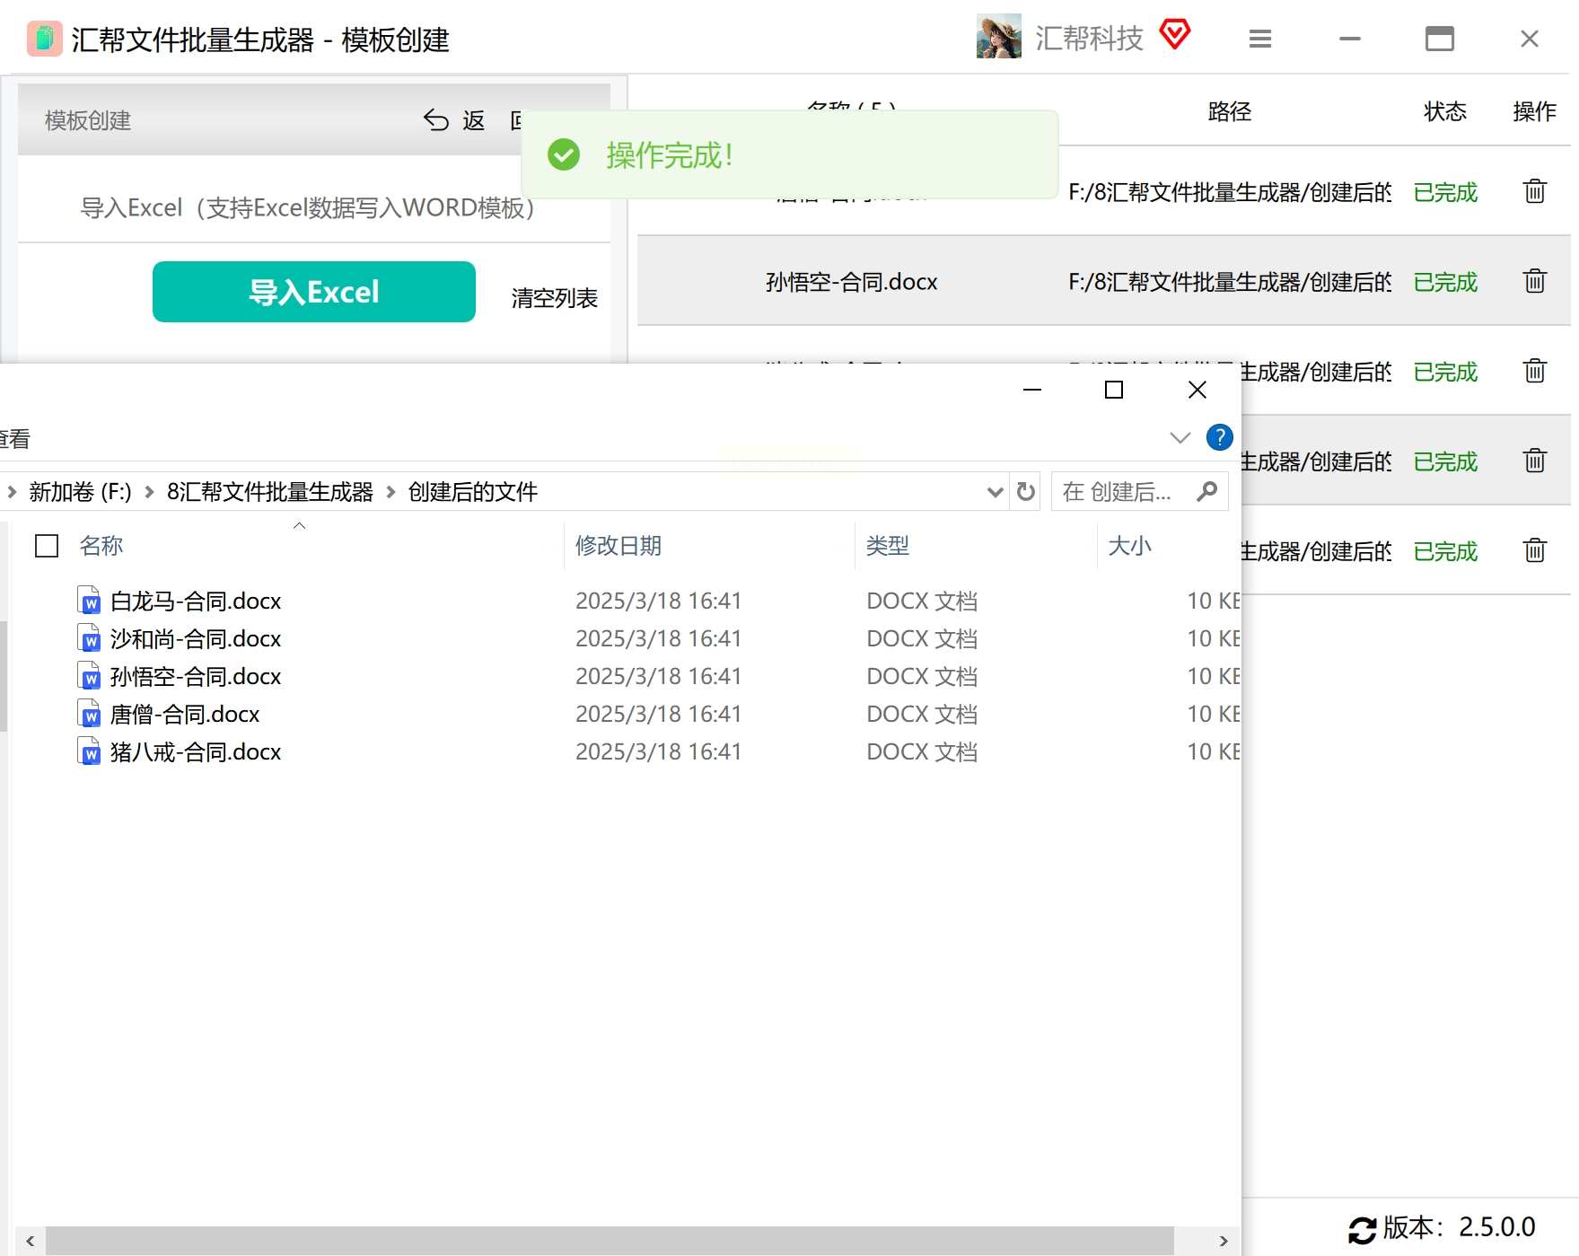Click the 导入Excel button
This screenshot has width=1579, height=1256.
(314, 292)
